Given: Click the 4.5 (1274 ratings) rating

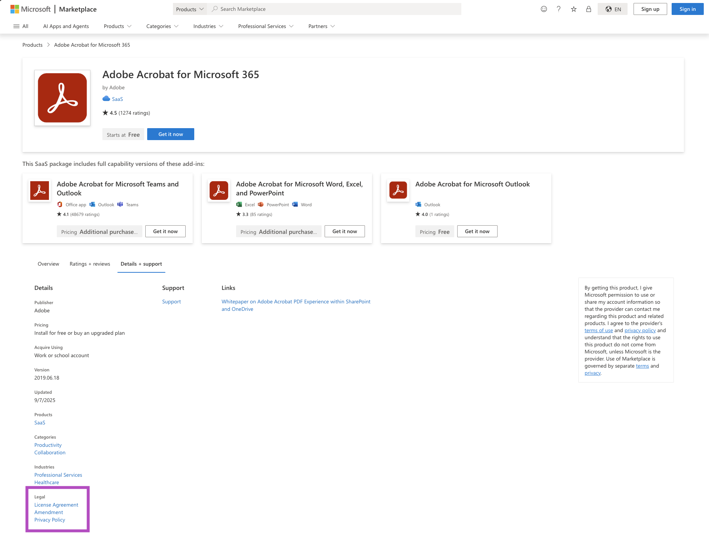Looking at the screenshot, I should (x=126, y=113).
